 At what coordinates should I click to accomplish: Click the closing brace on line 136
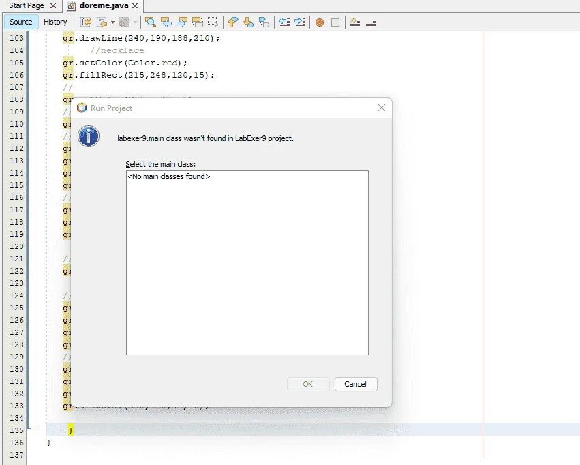[49, 443]
